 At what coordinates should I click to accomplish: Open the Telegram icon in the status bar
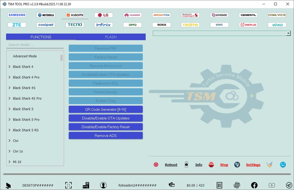pos(289,185)
